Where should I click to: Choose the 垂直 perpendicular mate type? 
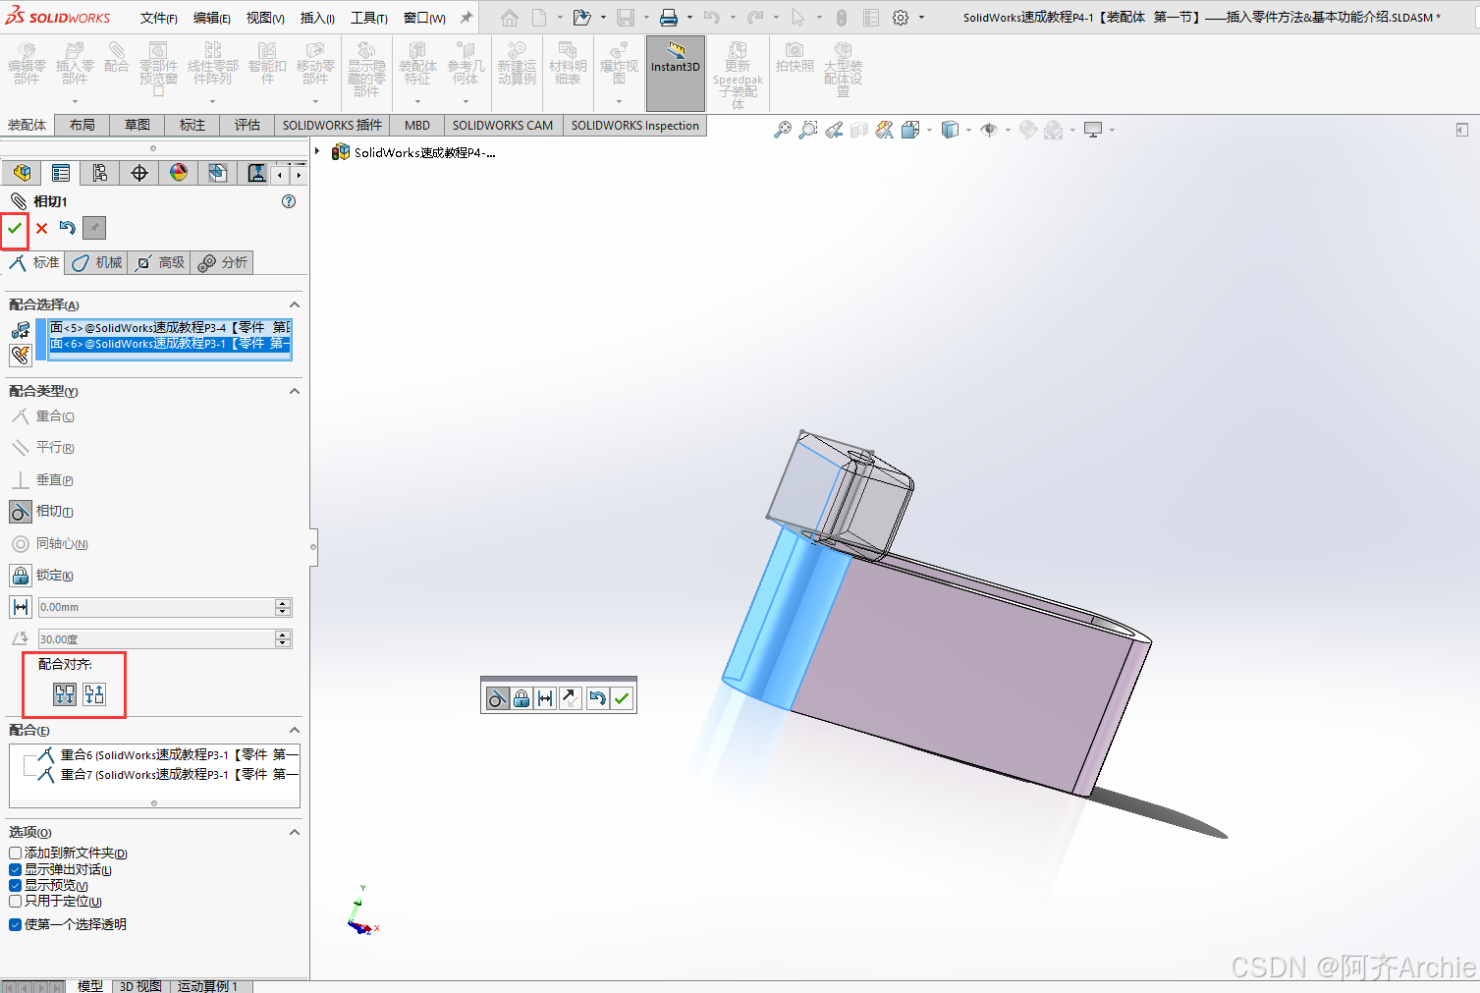coord(42,480)
